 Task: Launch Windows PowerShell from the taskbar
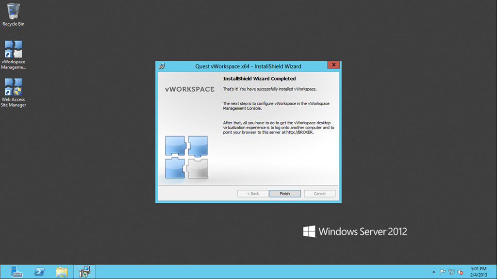[x=39, y=272]
